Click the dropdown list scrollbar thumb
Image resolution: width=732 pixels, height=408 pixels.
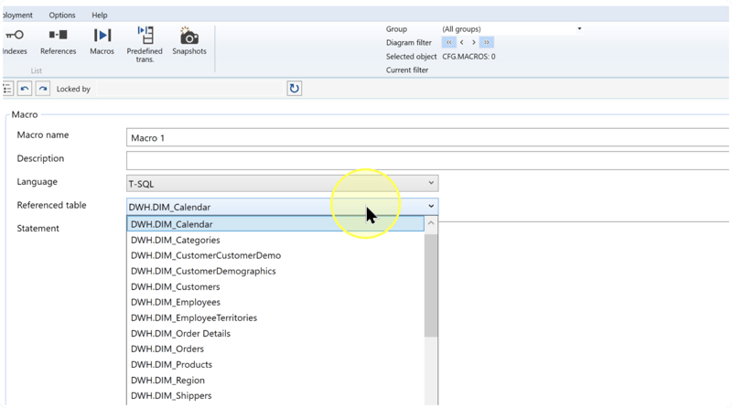tap(431, 285)
